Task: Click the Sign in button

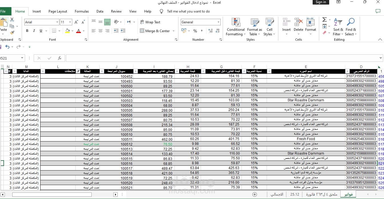Action: click(x=321, y=2)
